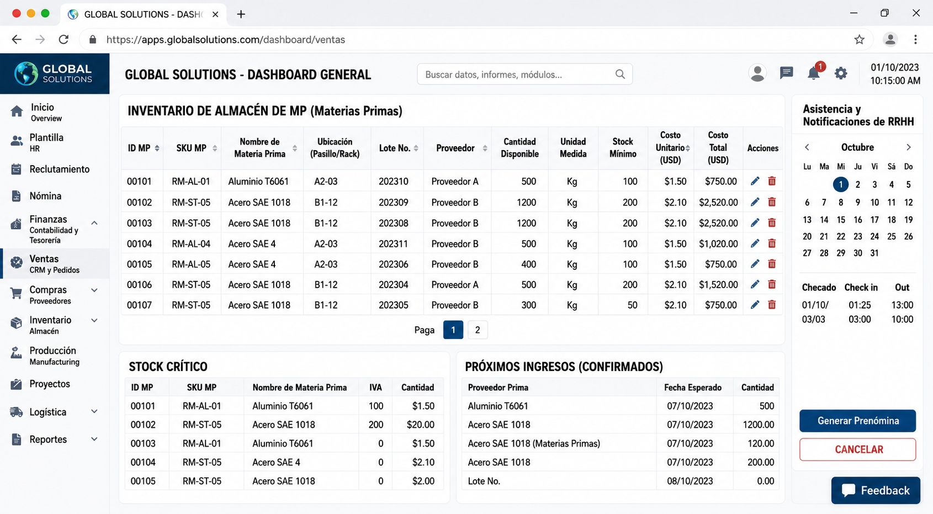The width and height of the screenshot is (933, 514).
Task: Click the Proyectos sidebar icon
Action: pyautogui.click(x=17, y=384)
